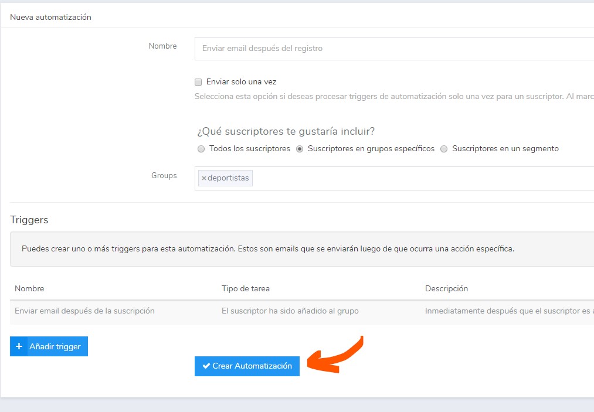The width and height of the screenshot is (594, 412).
Task: Select Suscriptores en grupos específicos option
Action: [300, 149]
